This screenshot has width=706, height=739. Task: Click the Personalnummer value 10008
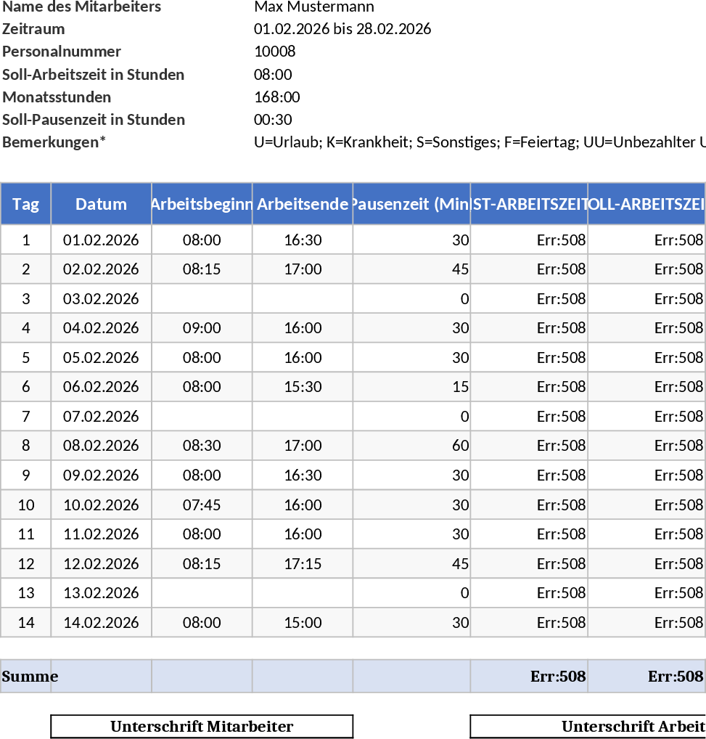tap(275, 52)
